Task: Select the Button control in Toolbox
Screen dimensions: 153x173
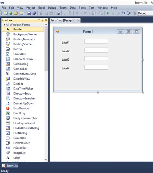Action: tap(23, 49)
